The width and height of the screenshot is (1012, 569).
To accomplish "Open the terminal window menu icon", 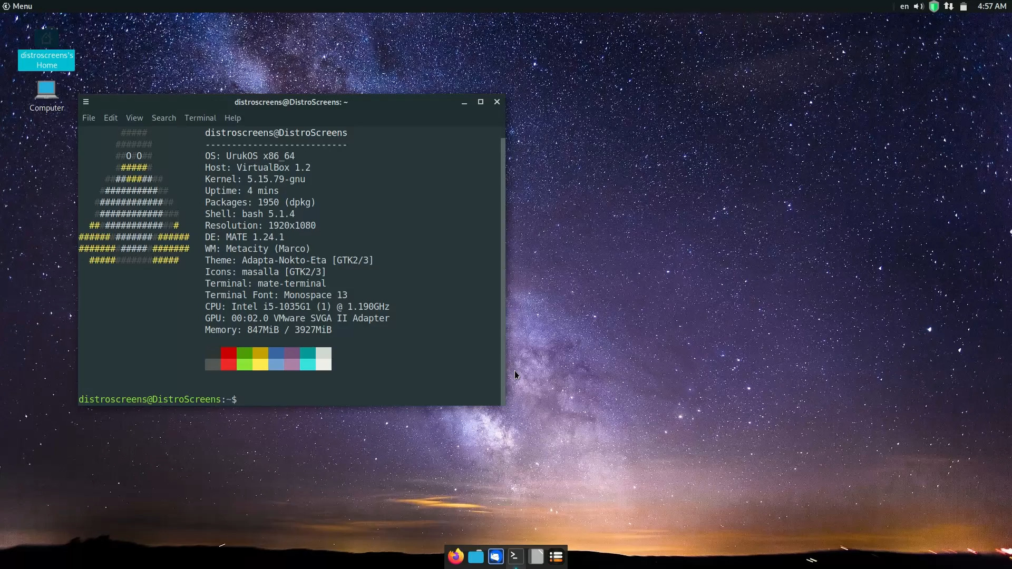I will [x=86, y=102].
